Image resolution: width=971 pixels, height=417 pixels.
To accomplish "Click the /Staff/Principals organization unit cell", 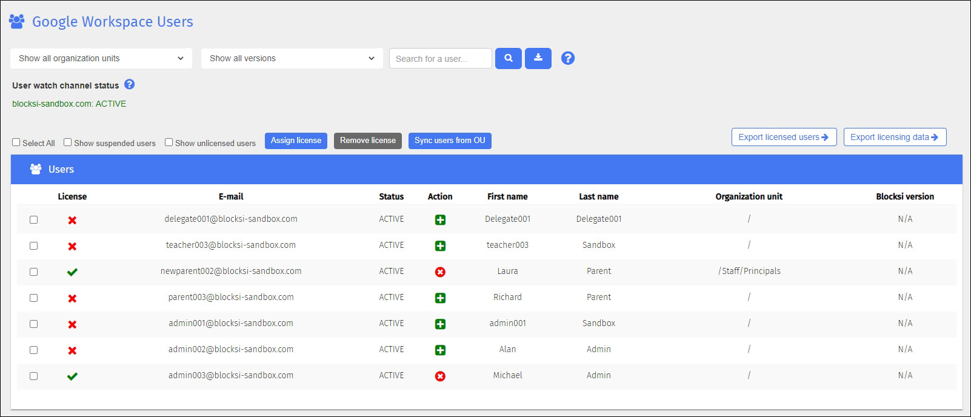I will click(749, 271).
